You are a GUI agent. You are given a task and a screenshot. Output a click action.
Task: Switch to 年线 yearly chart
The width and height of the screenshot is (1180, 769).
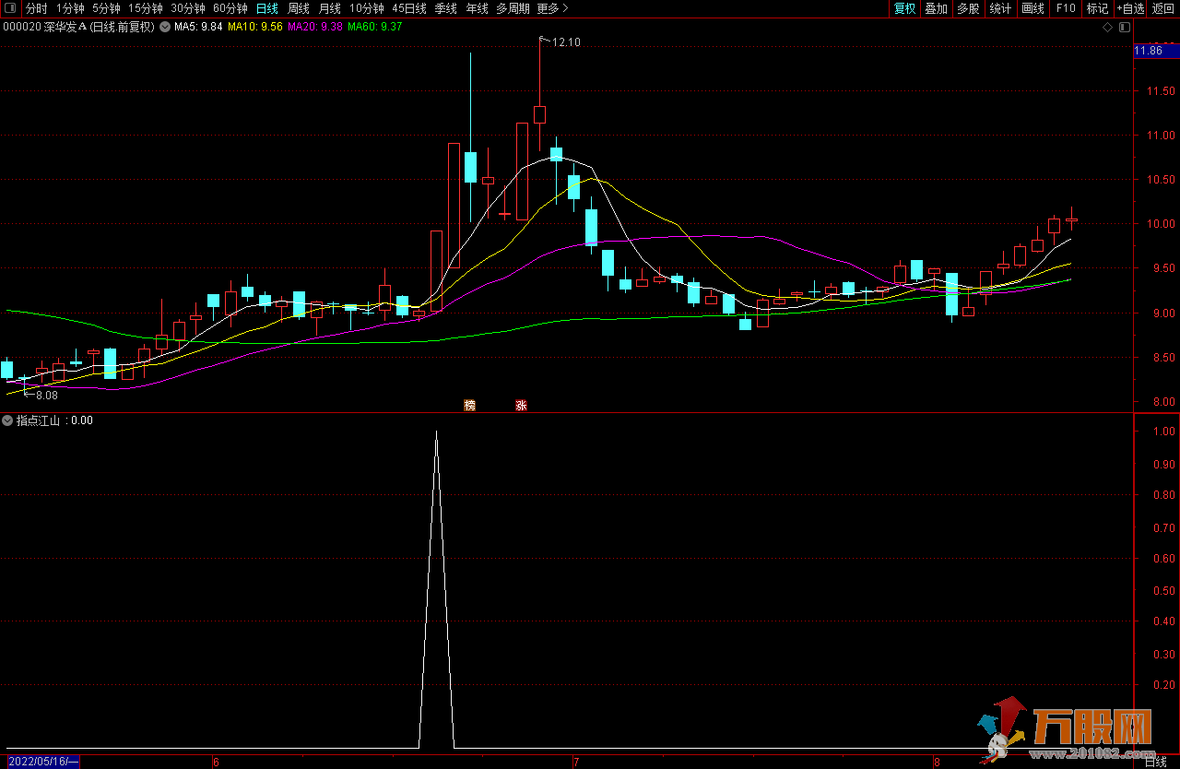[477, 8]
